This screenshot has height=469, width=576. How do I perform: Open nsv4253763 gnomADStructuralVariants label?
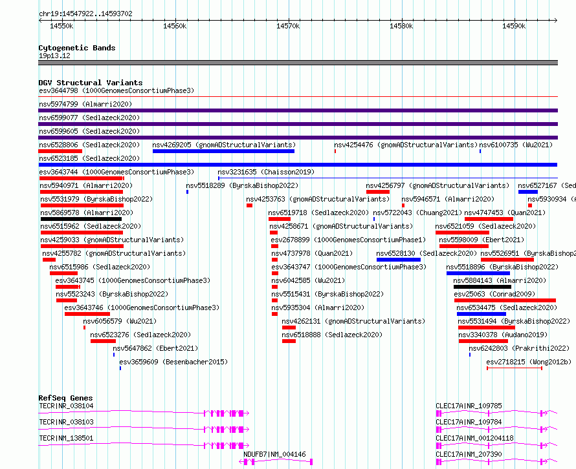[318, 199]
